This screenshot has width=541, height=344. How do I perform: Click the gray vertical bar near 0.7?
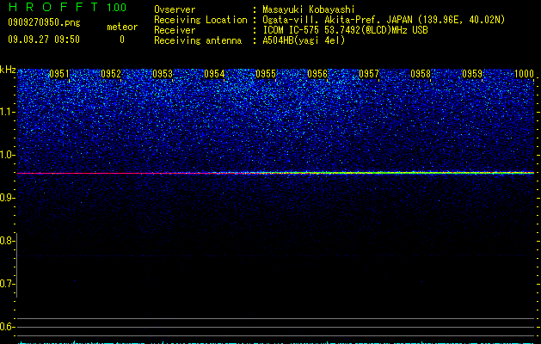click(17, 265)
